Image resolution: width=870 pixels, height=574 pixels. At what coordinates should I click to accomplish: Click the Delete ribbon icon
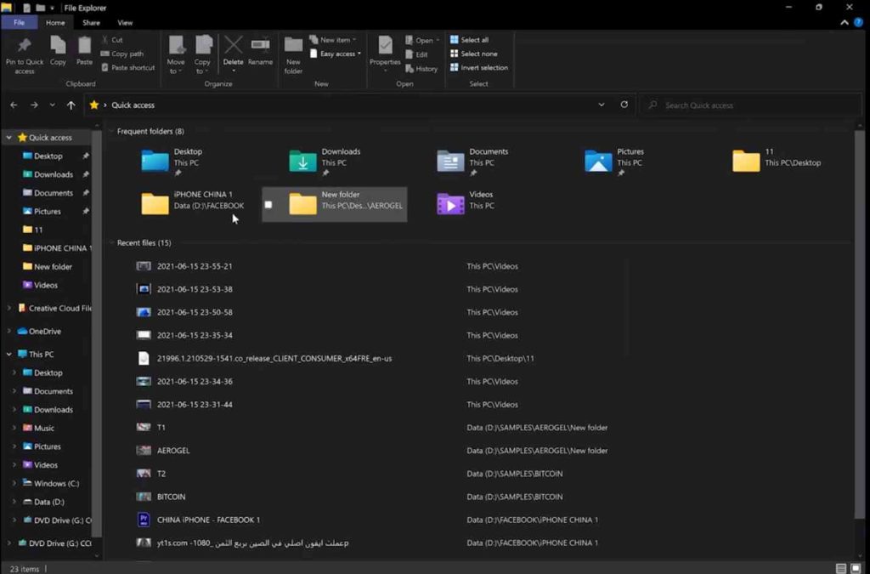233,54
